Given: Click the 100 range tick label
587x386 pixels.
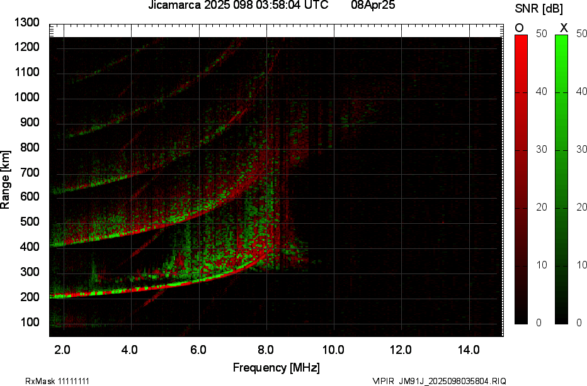Looking at the screenshot, I should tap(30, 322).
